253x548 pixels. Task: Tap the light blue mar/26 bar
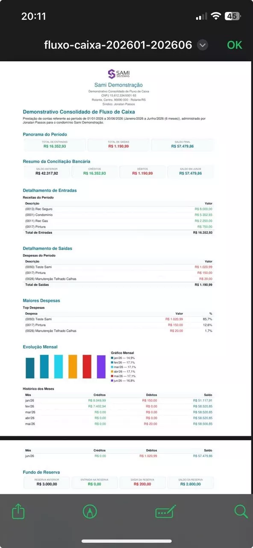(x=59, y=366)
